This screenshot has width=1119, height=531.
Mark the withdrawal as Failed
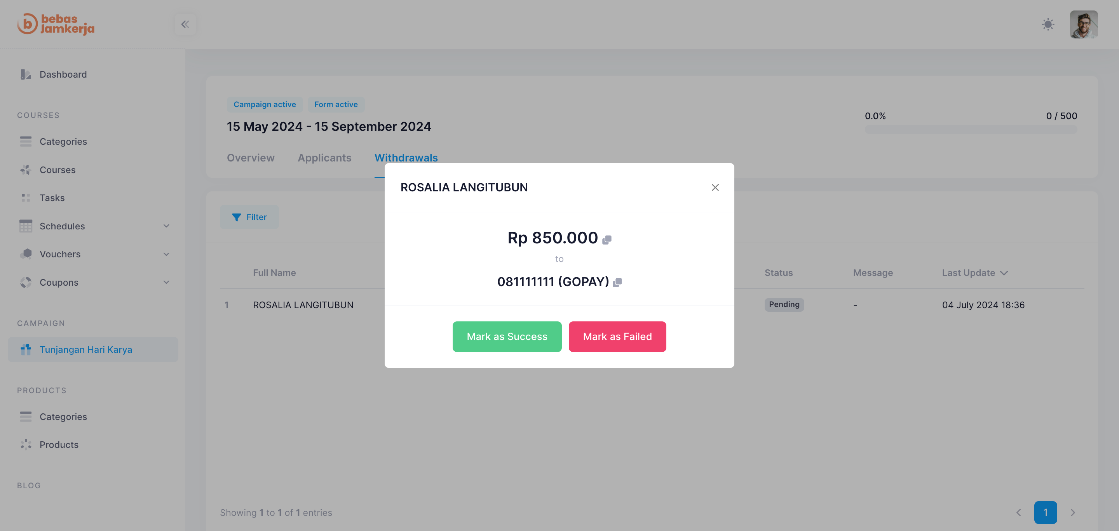click(617, 337)
